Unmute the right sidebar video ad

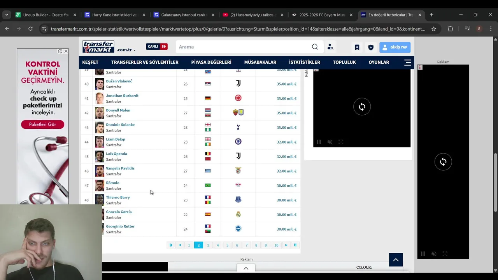pos(434,254)
